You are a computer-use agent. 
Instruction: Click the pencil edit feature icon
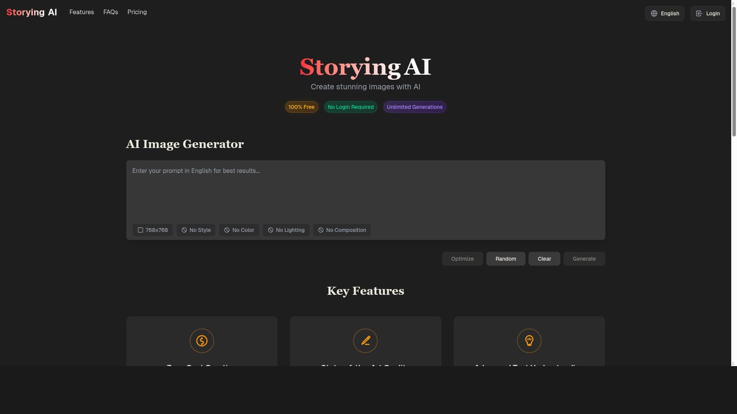coord(365,340)
